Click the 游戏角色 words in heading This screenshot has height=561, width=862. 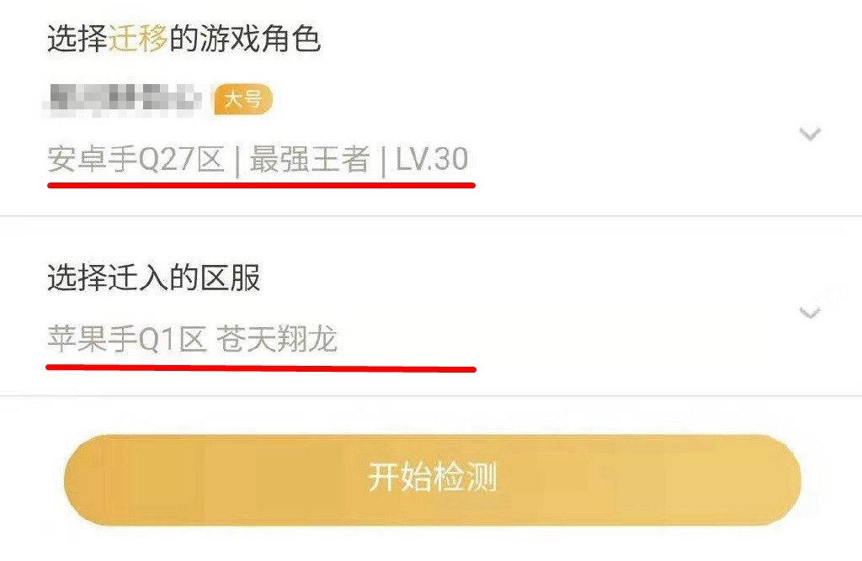click(259, 39)
